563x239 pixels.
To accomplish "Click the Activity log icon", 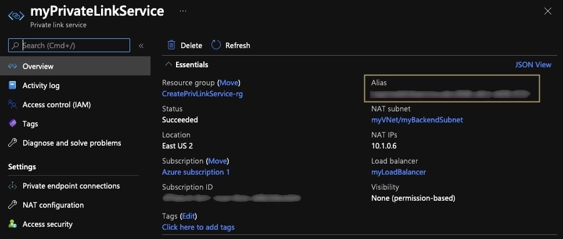I will coord(13,85).
